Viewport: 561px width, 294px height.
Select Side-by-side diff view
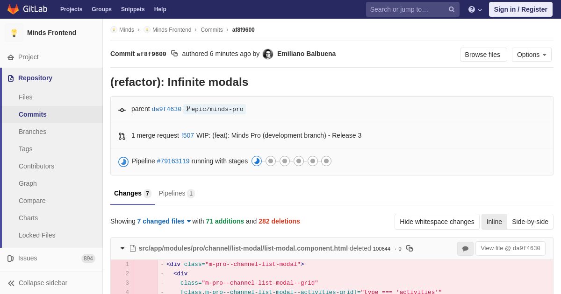(x=530, y=222)
